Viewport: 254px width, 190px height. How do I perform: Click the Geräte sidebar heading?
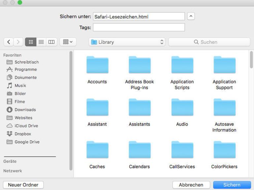tap(10, 161)
